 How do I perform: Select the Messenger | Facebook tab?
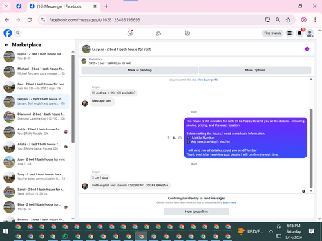tap(63, 6)
